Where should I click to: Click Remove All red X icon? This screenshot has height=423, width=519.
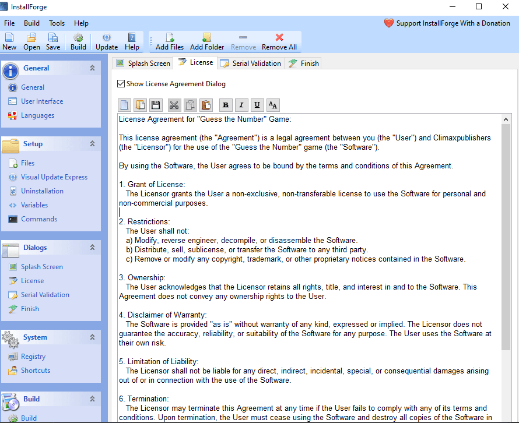point(279,38)
